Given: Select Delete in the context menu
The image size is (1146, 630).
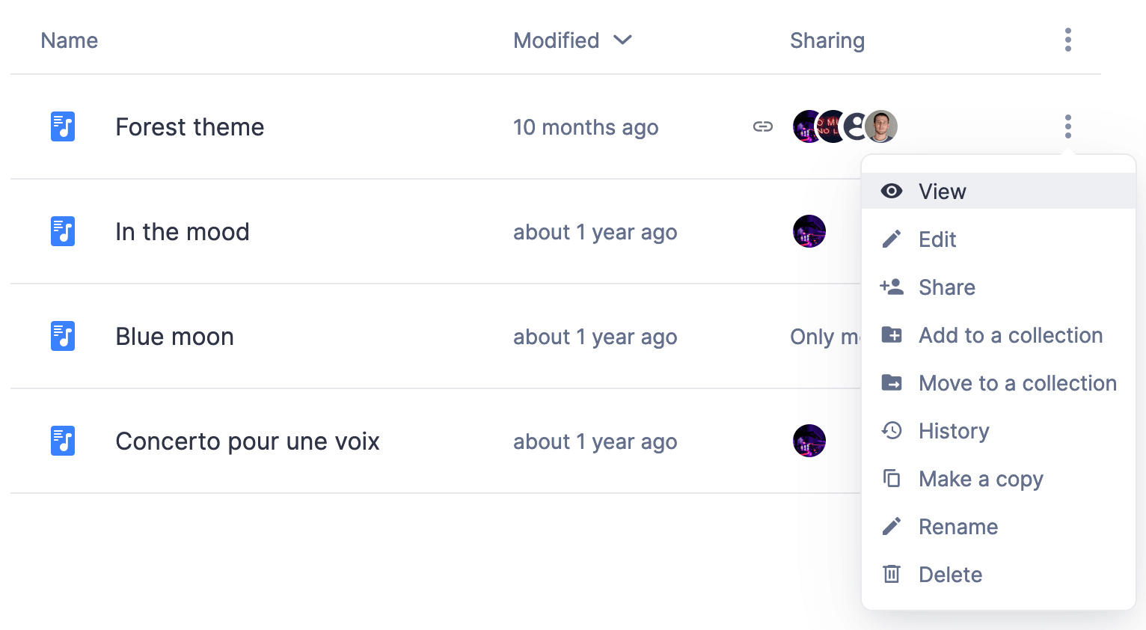Looking at the screenshot, I should (x=950, y=575).
